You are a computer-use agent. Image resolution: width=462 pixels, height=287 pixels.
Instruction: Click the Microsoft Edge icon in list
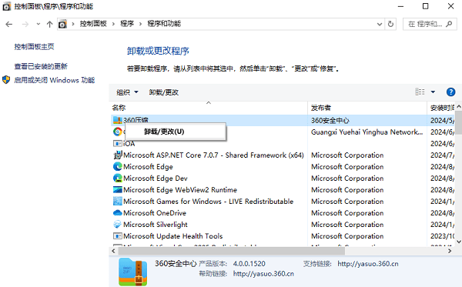pos(118,167)
